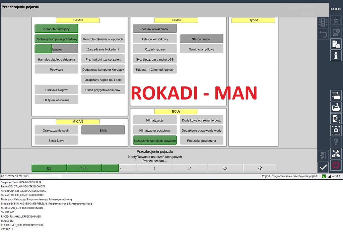Click the square icon next to v4.32.2
343x232 pixels.
click(x=329, y=176)
